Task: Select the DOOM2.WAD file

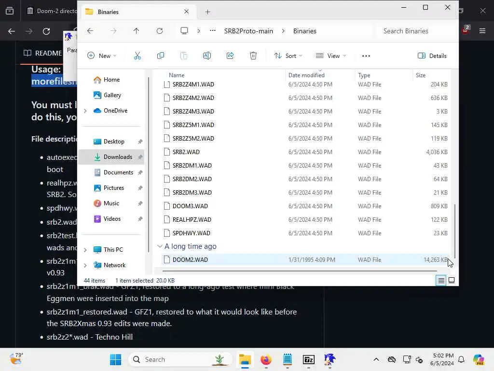Action: click(305, 260)
